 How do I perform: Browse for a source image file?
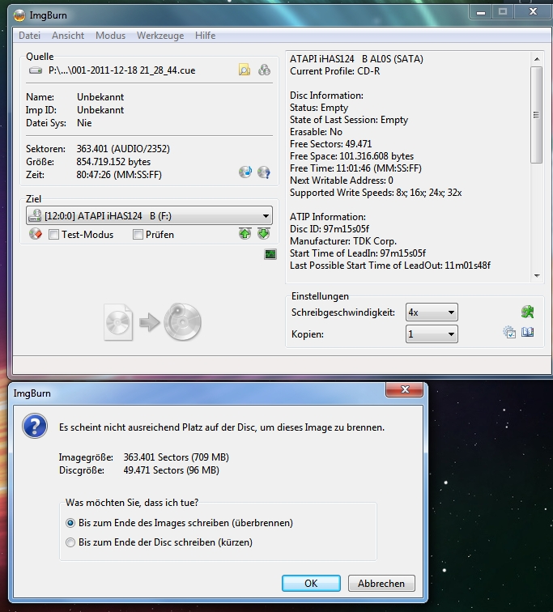[245, 70]
